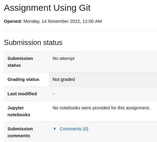Click the Assignment Using Git page title
Image resolution: width=157 pixels, height=142 pixels.
tap(47, 8)
